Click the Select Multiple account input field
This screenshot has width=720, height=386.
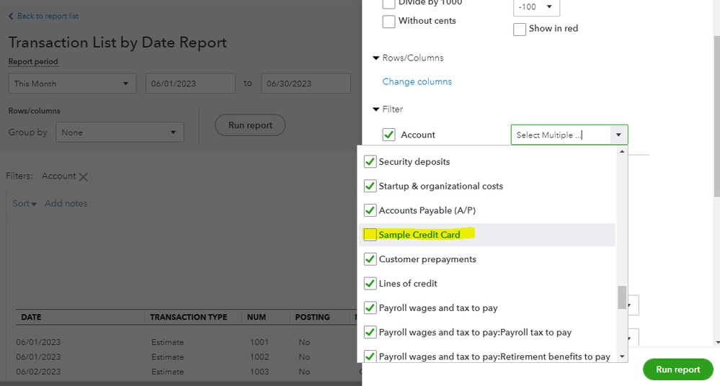click(x=561, y=135)
